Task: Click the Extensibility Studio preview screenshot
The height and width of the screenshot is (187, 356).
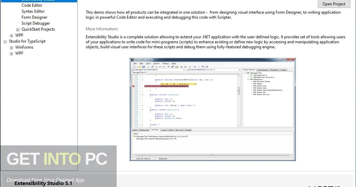Action: pos(213,109)
